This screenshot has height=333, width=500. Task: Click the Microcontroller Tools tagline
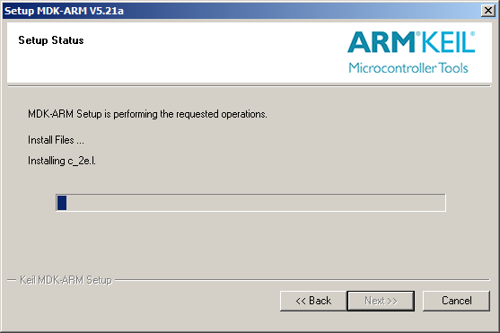408,68
